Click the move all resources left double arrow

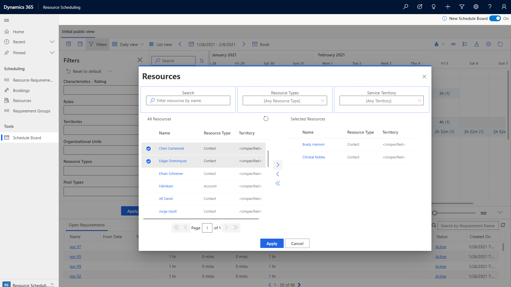pyautogui.click(x=278, y=183)
